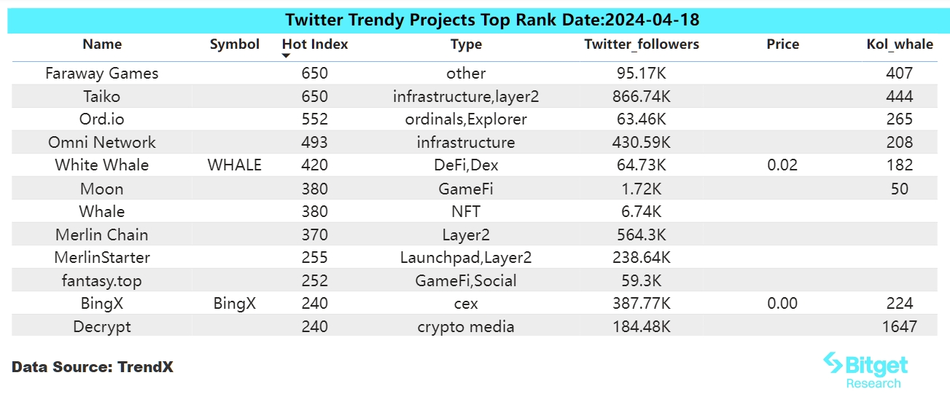Viewport: 950px width, 394px height.
Task: Sort by Twitter_followers column header
Action: 642,44
